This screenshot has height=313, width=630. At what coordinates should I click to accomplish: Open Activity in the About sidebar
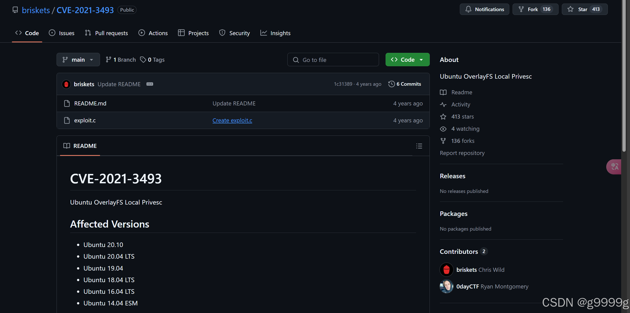461,104
